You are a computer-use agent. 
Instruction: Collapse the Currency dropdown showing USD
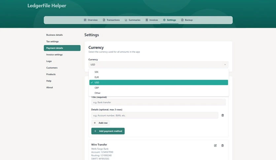point(158,64)
